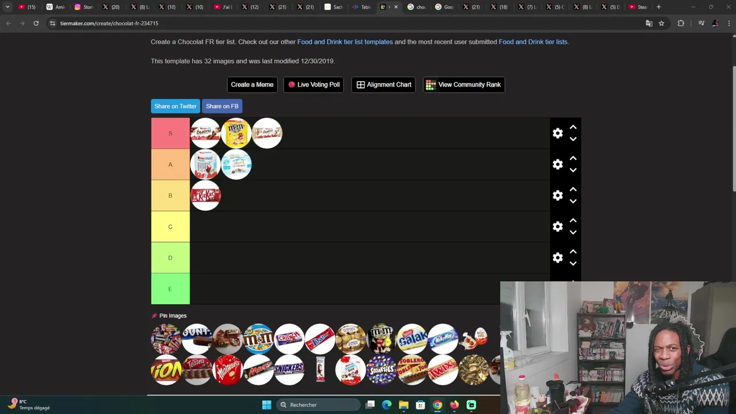Open a new browser tab
The height and width of the screenshot is (414, 736).
[x=658, y=7]
